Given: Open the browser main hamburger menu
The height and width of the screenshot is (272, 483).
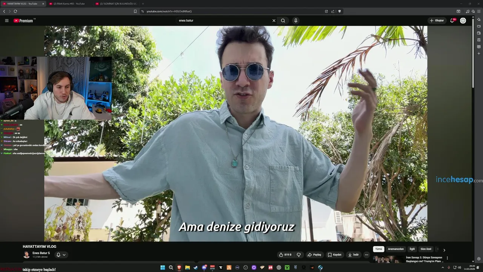Looking at the screenshot, I should pyautogui.click(x=479, y=11).
